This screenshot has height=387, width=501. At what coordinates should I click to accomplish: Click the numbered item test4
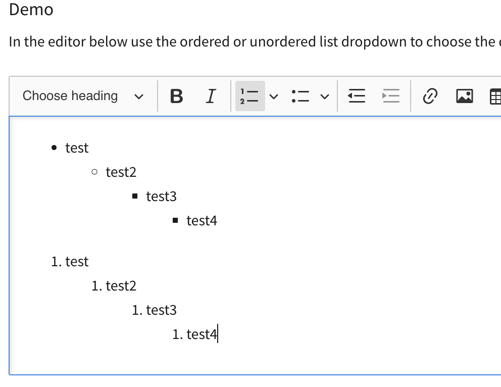(201, 334)
